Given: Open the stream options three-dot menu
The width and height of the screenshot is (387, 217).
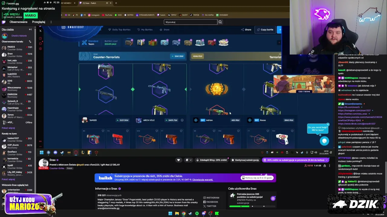Looking at the screenshot, I should (x=330, y=165).
